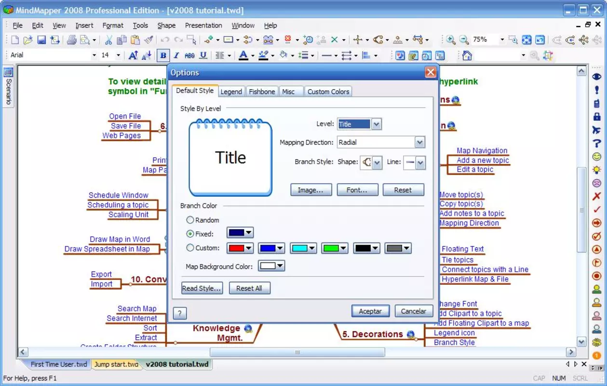Screen dimensions: 607x386
Task: Open the Insert menu
Action: point(84,26)
